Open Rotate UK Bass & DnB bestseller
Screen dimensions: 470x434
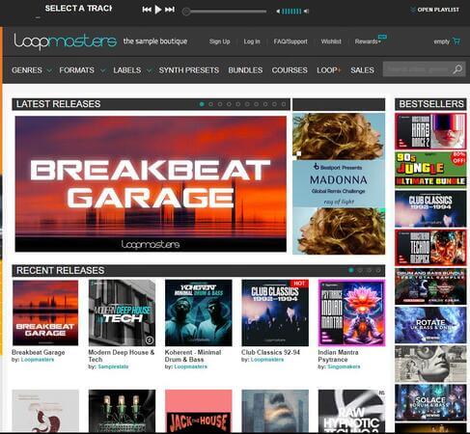430,325
